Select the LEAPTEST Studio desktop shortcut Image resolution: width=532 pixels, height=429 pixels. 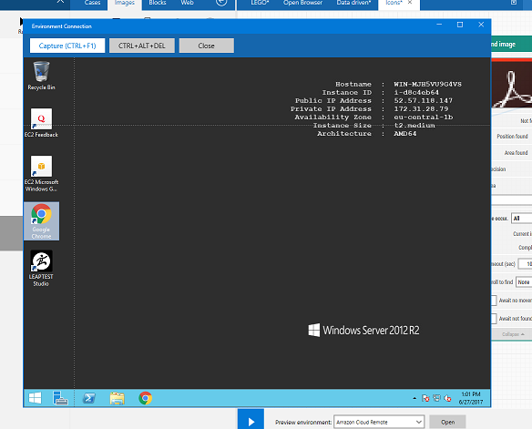coord(41,269)
